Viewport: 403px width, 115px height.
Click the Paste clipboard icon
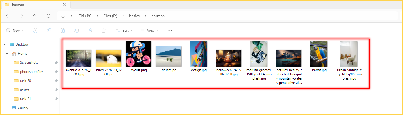click(x=63, y=30)
